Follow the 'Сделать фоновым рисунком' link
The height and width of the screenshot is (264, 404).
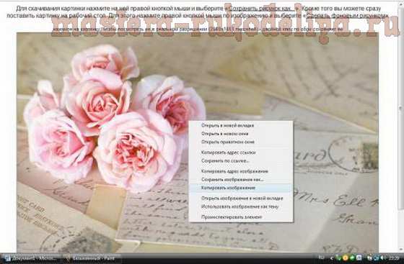346,15
